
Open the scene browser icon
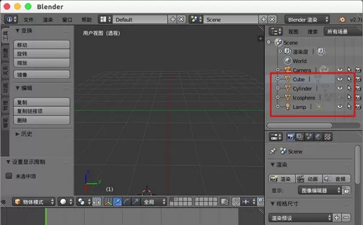(196, 19)
